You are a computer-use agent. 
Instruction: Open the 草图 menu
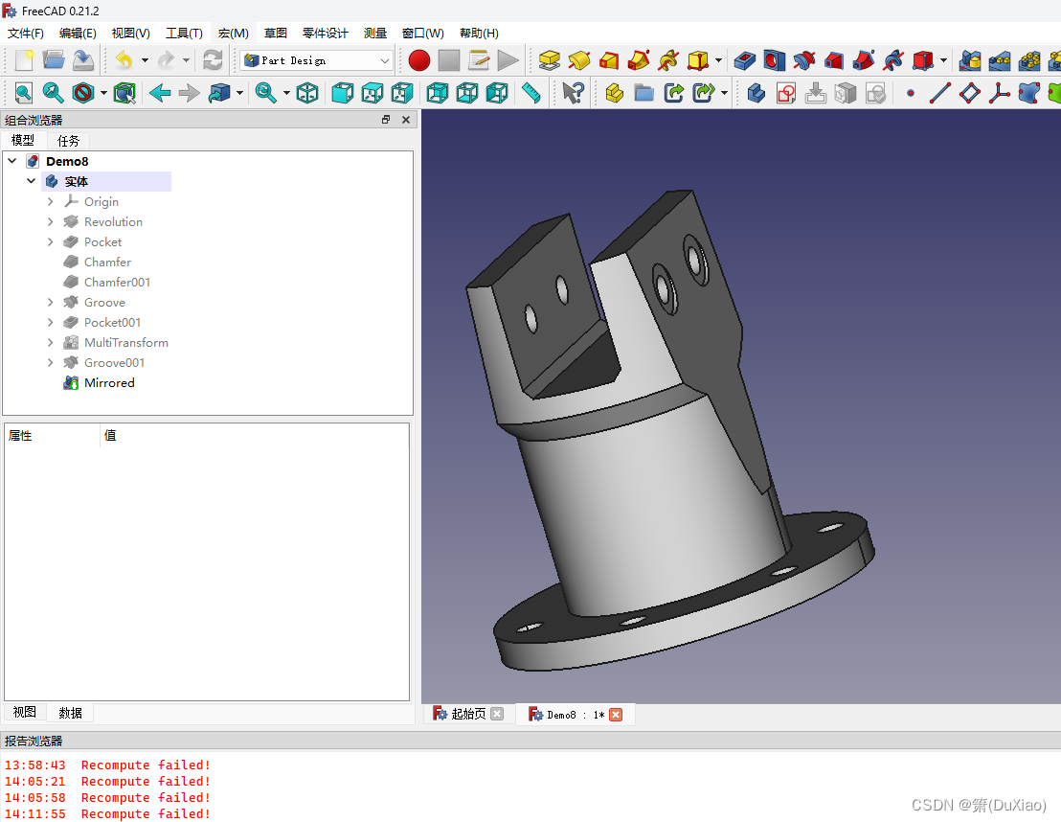[x=276, y=34]
